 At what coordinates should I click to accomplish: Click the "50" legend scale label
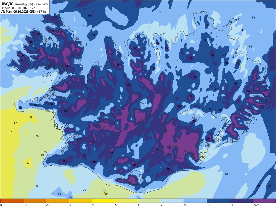point(116,205)
